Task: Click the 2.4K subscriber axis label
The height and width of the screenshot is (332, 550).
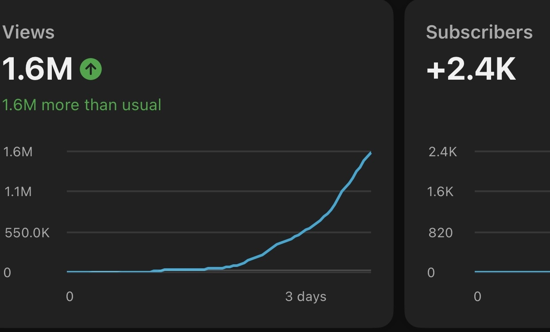Action: click(443, 152)
